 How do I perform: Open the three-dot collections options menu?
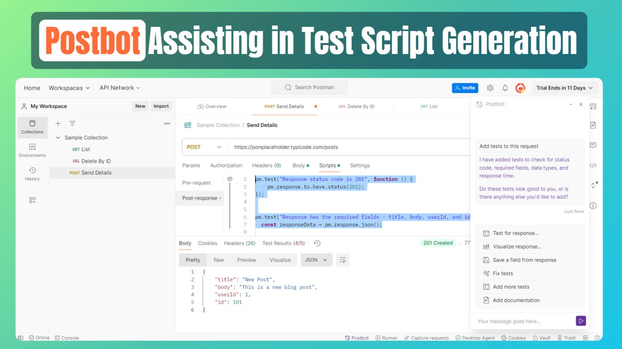(167, 123)
